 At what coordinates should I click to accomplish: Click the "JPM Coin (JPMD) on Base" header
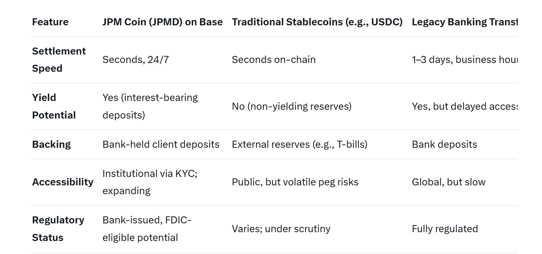(162, 22)
